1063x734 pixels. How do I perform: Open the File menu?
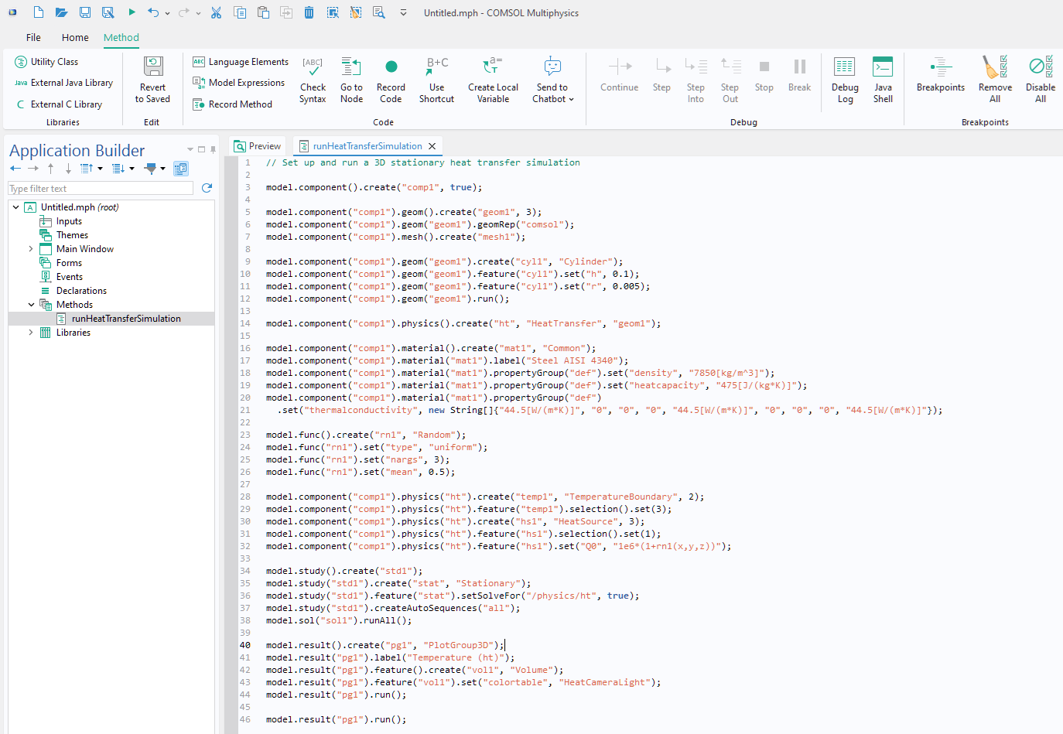pyautogui.click(x=33, y=37)
